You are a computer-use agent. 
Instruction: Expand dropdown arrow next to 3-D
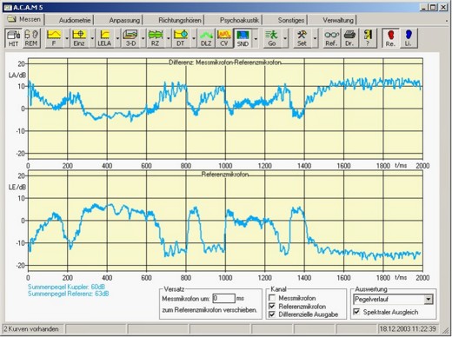pos(143,38)
